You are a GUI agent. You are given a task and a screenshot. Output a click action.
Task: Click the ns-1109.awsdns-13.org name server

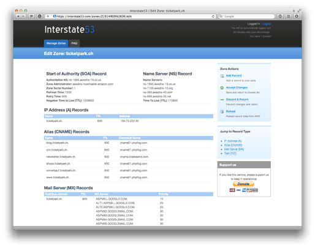(x=157, y=88)
